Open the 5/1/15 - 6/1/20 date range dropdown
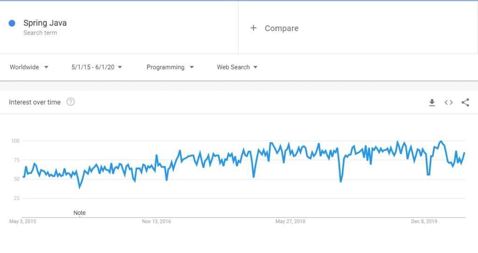The image size is (478, 253). pyautogui.click(x=97, y=67)
